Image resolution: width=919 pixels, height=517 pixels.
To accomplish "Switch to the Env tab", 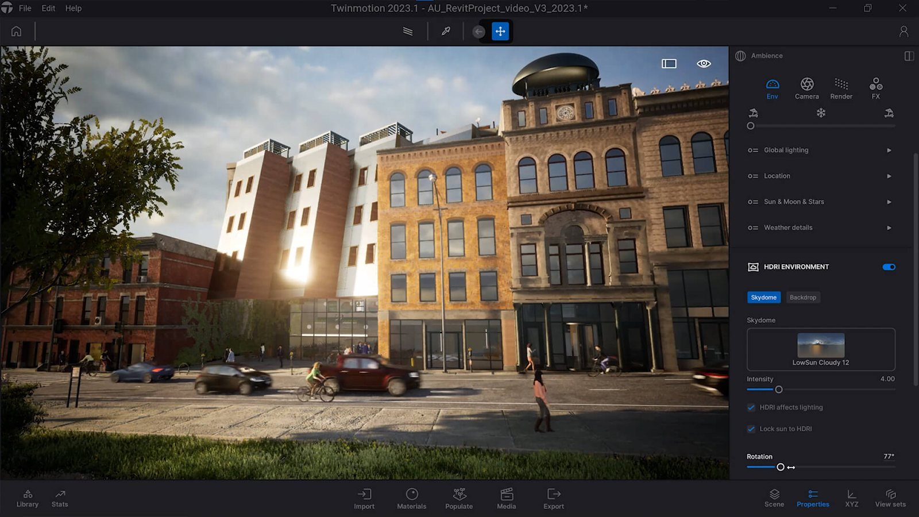I will (x=773, y=88).
